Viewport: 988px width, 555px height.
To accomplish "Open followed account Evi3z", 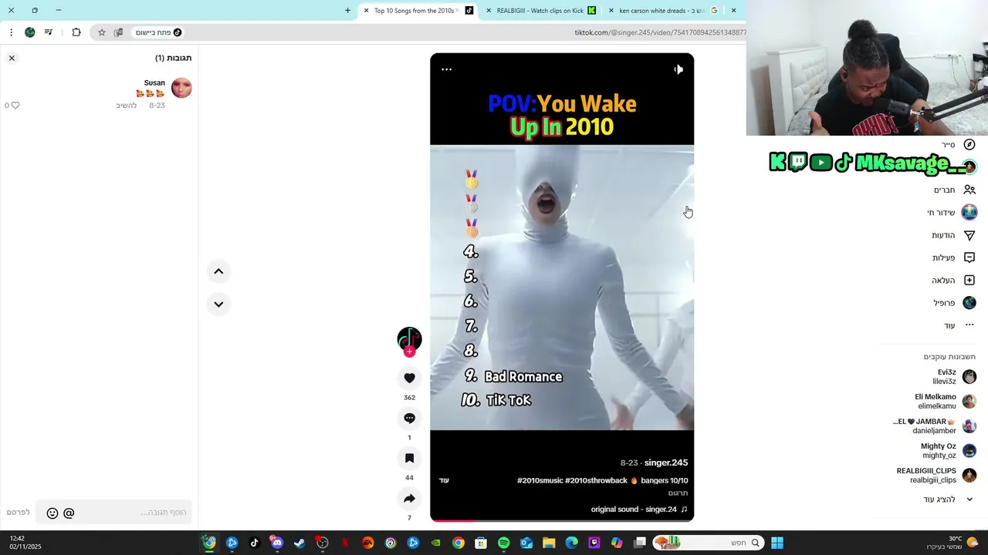I will click(x=954, y=377).
